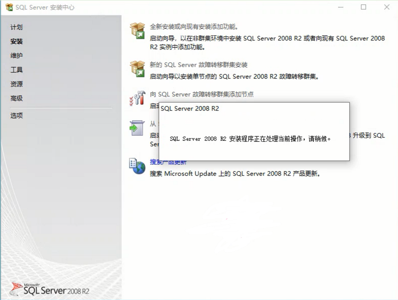Screen dimensions: 398x300
Task: Open the 计划 page in sidebar
Action: (x=16, y=27)
